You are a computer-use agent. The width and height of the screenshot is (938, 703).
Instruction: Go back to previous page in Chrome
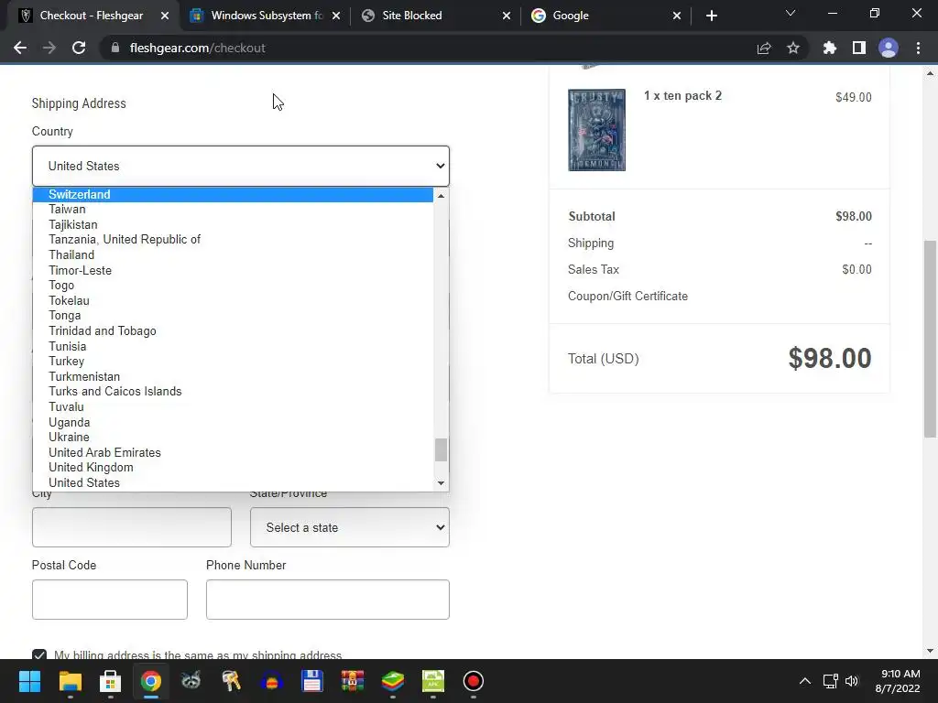click(x=20, y=48)
